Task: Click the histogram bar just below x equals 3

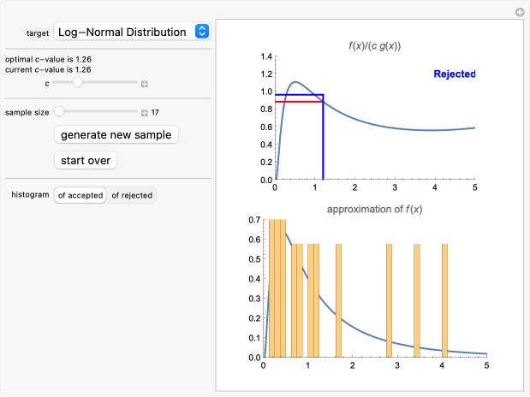Action: (x=389, y=299)
